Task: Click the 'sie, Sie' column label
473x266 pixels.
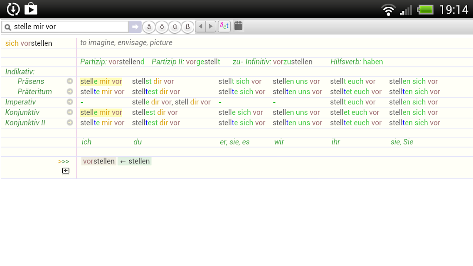Action: click(402, 142)
